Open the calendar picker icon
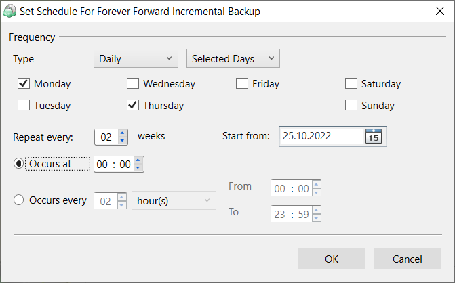Screen dimensions: 455x283 click(374, 136)
